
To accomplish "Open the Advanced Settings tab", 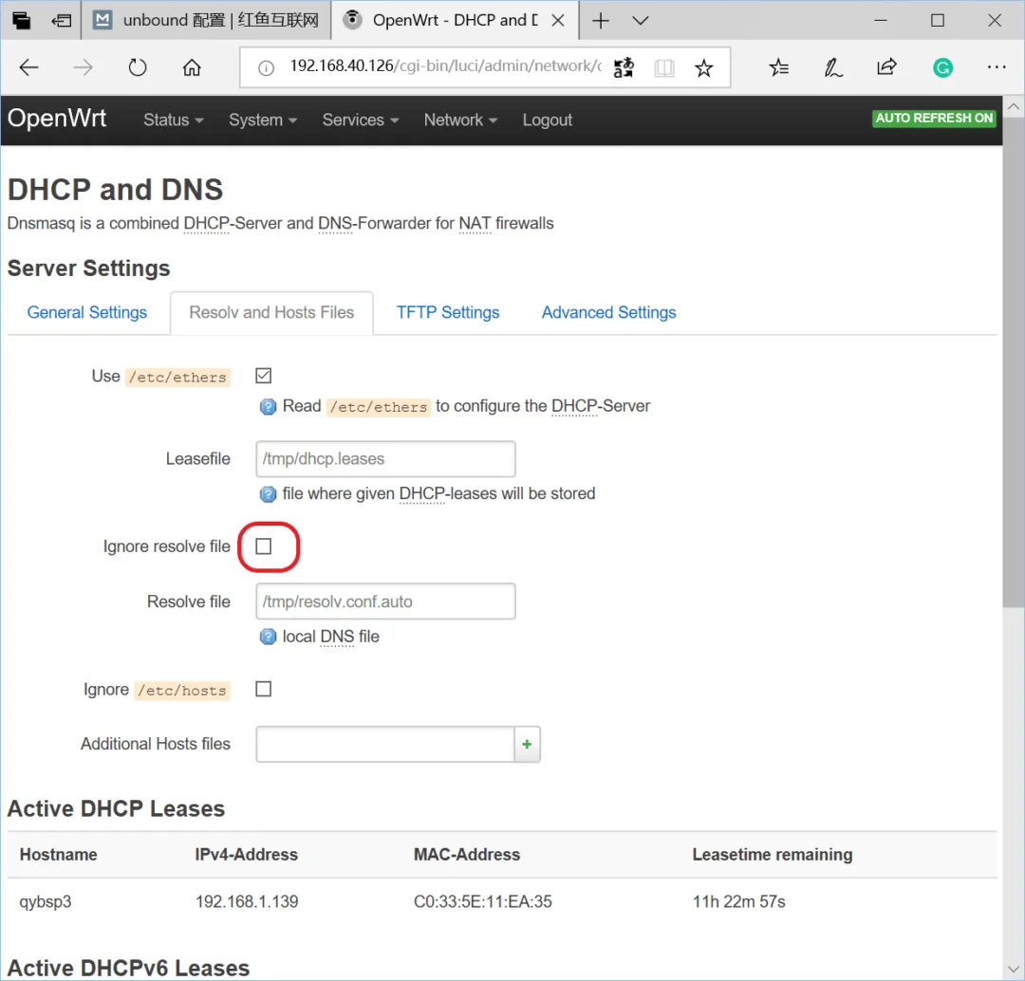I will pos(608,313).
